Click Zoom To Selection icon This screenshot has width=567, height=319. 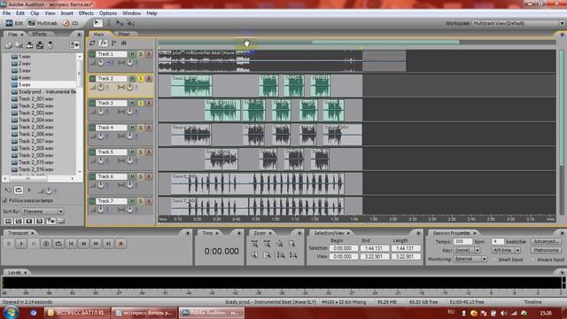click(x=292, y=244)
